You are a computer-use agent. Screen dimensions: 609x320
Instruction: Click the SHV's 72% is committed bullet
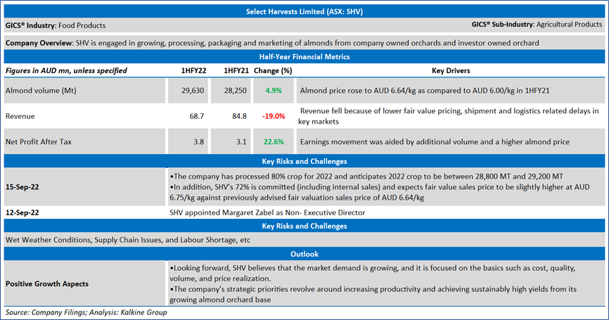380,192
